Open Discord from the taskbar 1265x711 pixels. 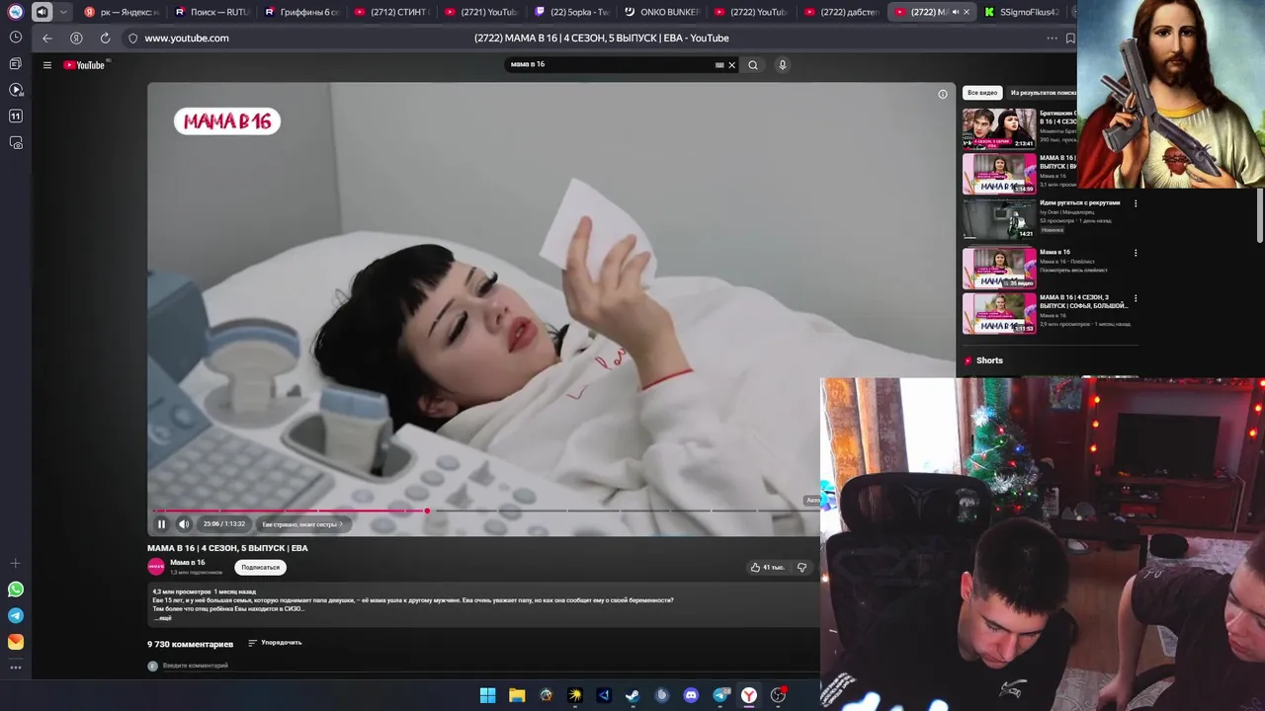[691, 695]
